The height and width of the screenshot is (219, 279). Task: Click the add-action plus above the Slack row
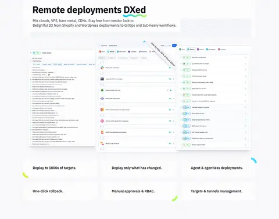pos(101,62)
